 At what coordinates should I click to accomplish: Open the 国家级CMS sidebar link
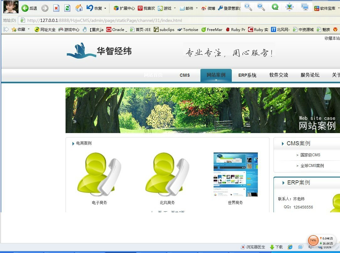(x=310, y=155)
